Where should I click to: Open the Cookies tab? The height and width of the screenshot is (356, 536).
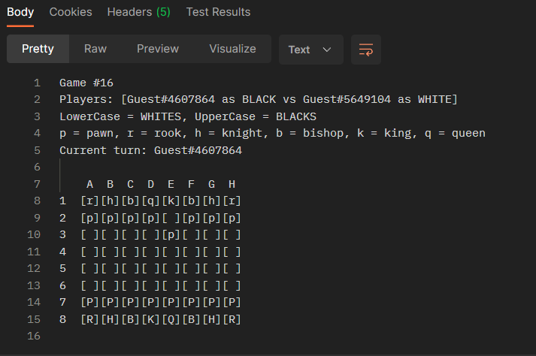click(71, 12)
